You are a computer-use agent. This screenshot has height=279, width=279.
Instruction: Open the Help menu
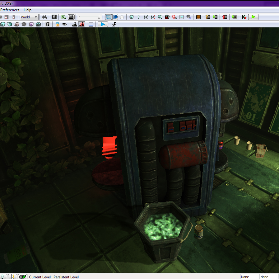[27, 10]
